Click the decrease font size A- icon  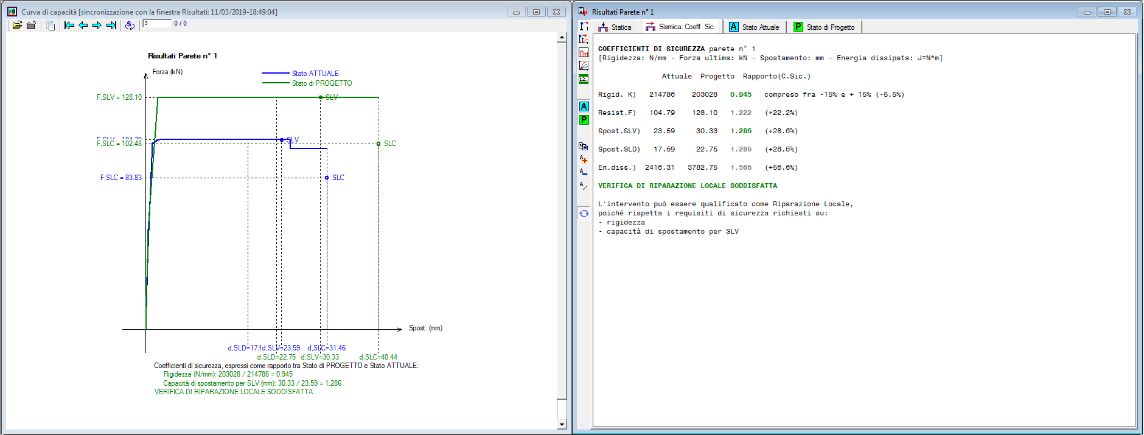pyautogui.click(x=584, y=172)
